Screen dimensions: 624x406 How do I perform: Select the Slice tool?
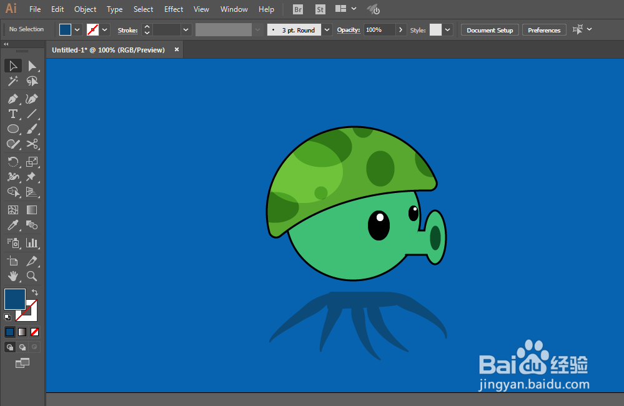[x=32, y=260]
